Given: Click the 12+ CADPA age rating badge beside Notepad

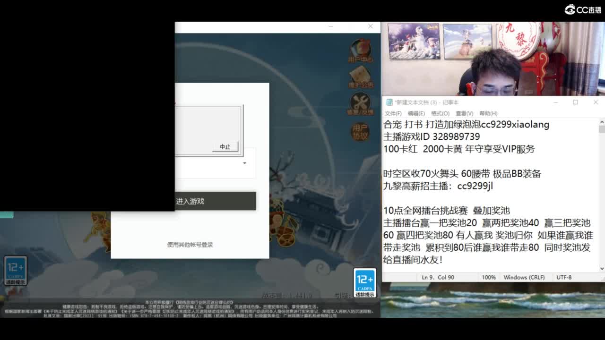Looking at the screenshot, I should (x=365, y=283).
